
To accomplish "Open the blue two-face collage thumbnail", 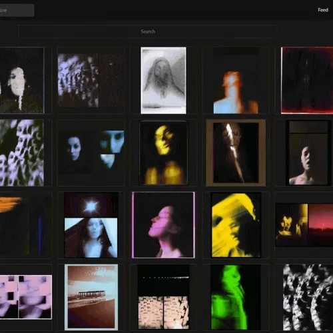I will 91,153.
